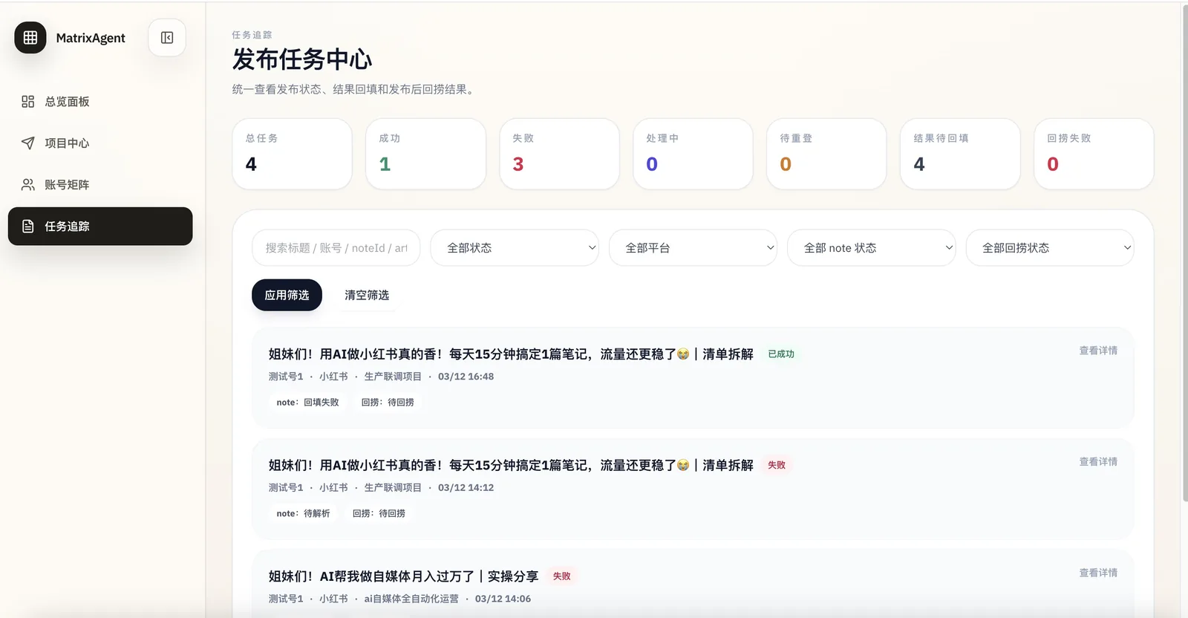Screen dimensions: 1188x618
Task: Click the 任务追踪 document icon
Action: click(28, 227)
